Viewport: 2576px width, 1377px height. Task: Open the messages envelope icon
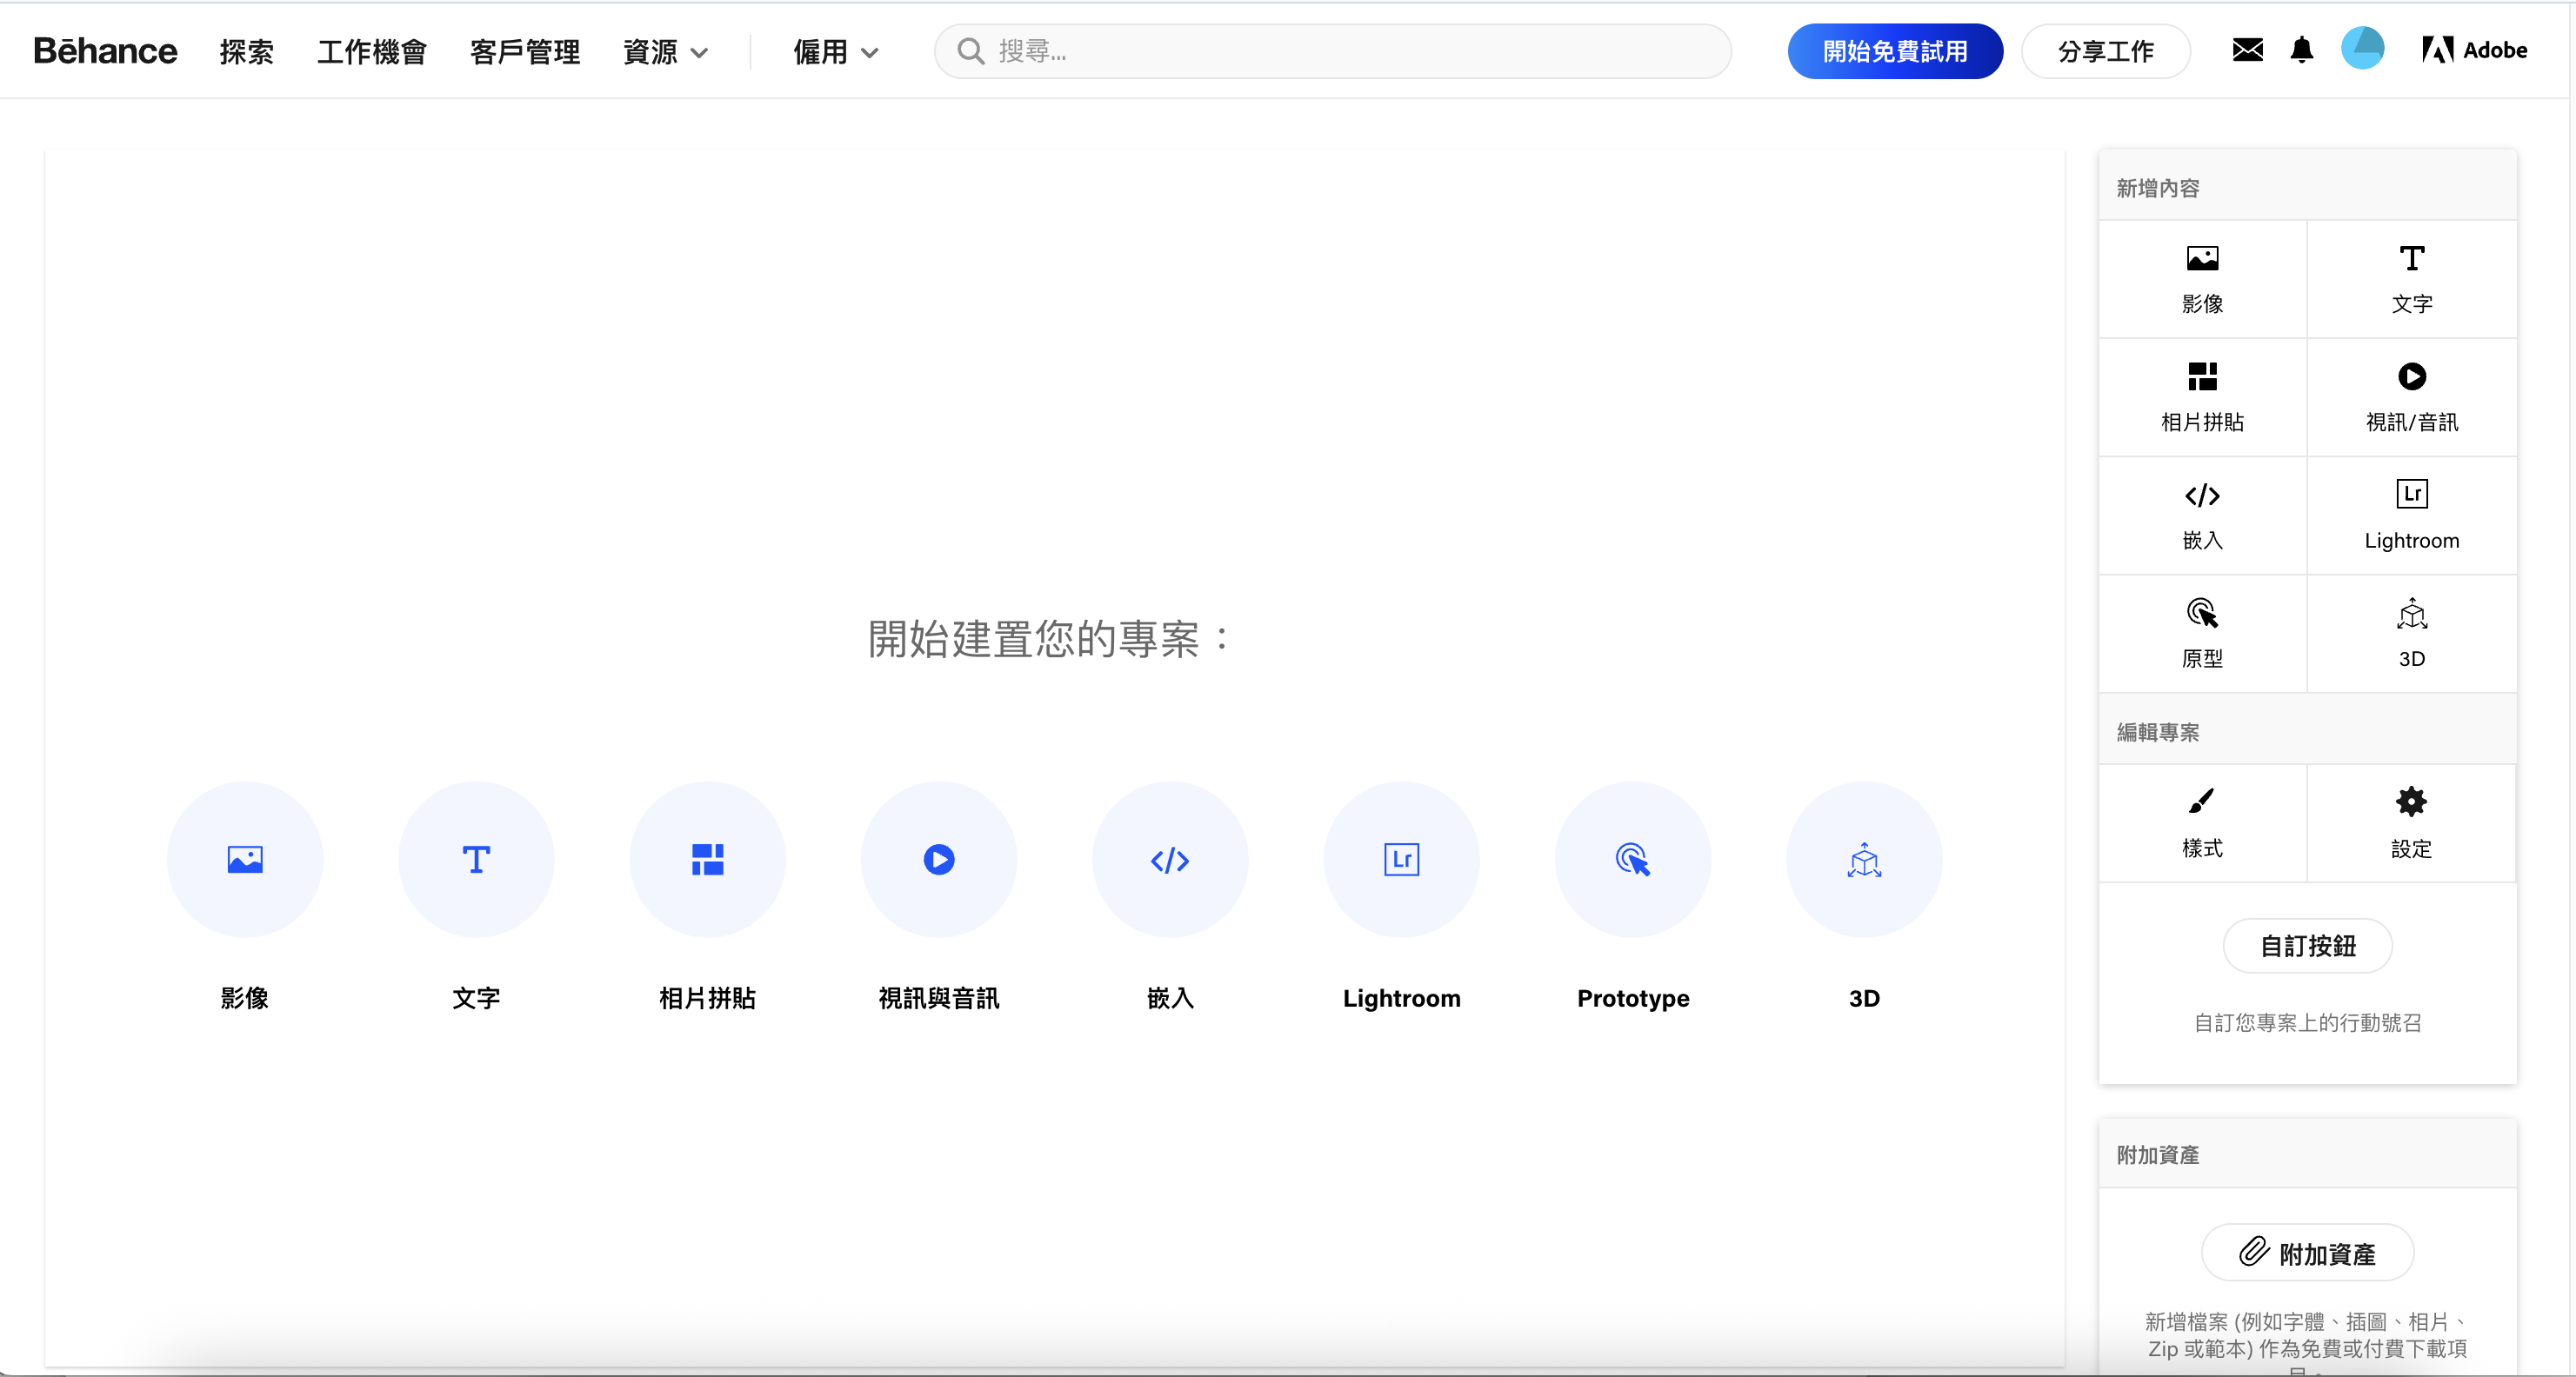(2247, 50)
